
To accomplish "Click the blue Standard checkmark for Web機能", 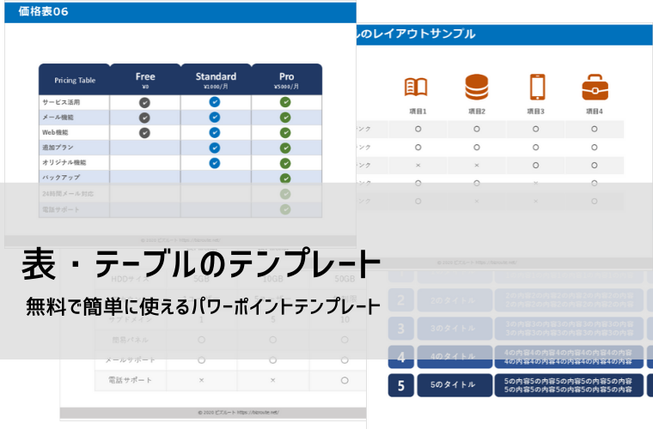I will (x=215, y=133).
